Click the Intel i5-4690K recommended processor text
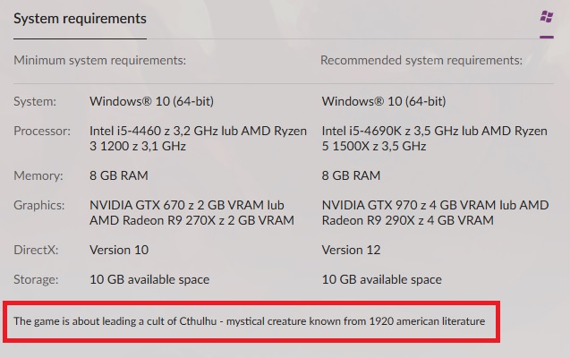Screen dimensions: 570x358 pyautogui.click(x=434, y=139)
